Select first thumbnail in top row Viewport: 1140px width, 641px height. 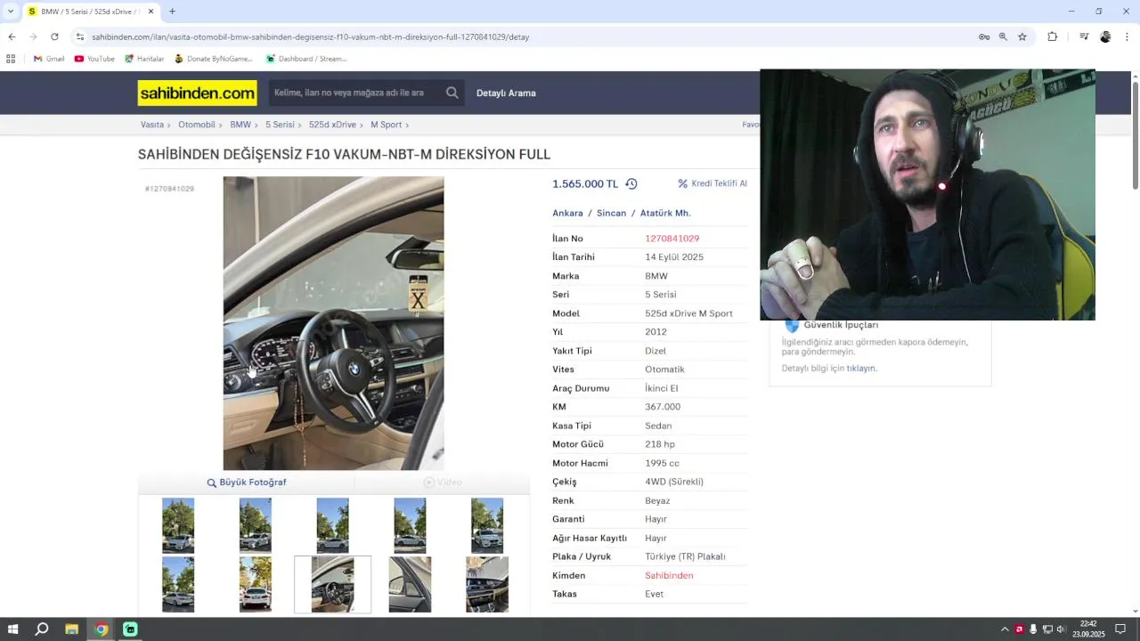178,525
